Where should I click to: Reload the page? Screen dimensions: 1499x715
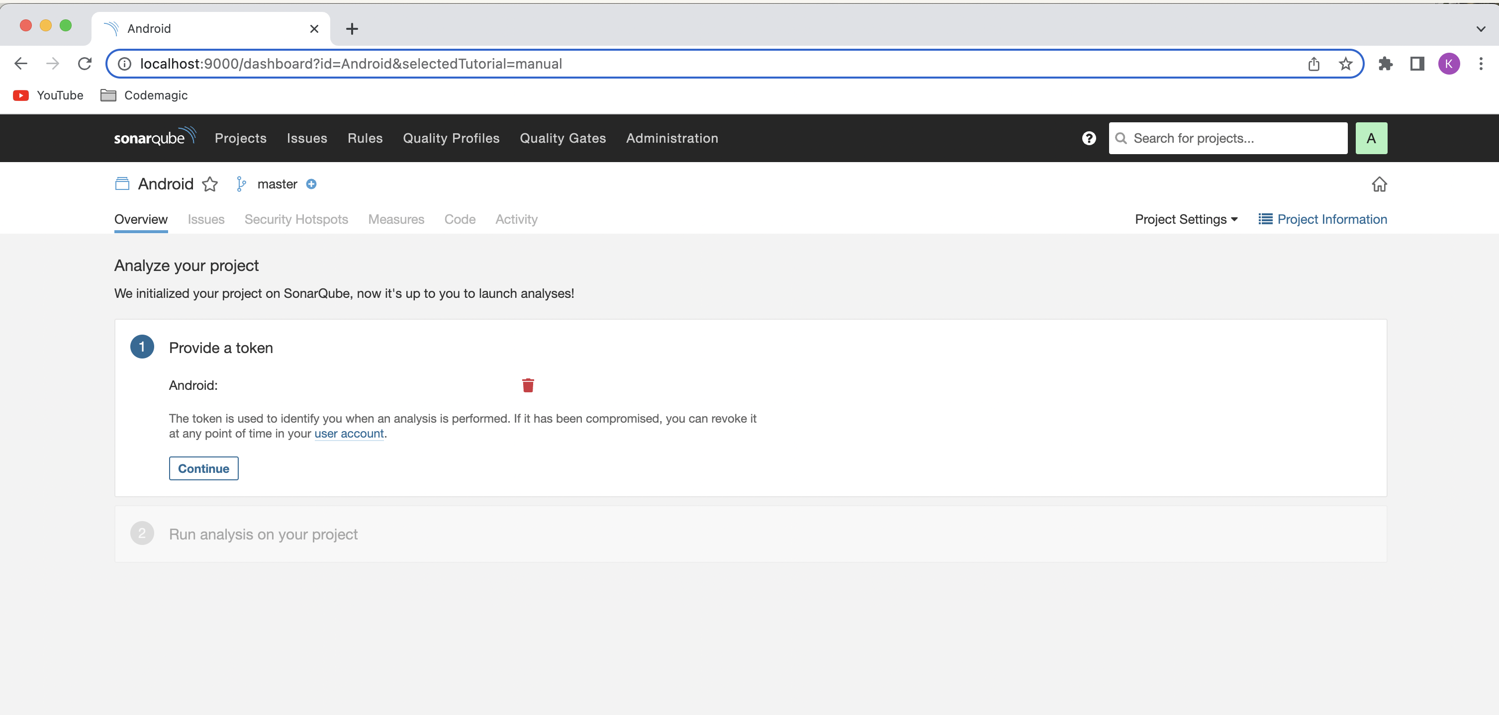click(85, 64)
